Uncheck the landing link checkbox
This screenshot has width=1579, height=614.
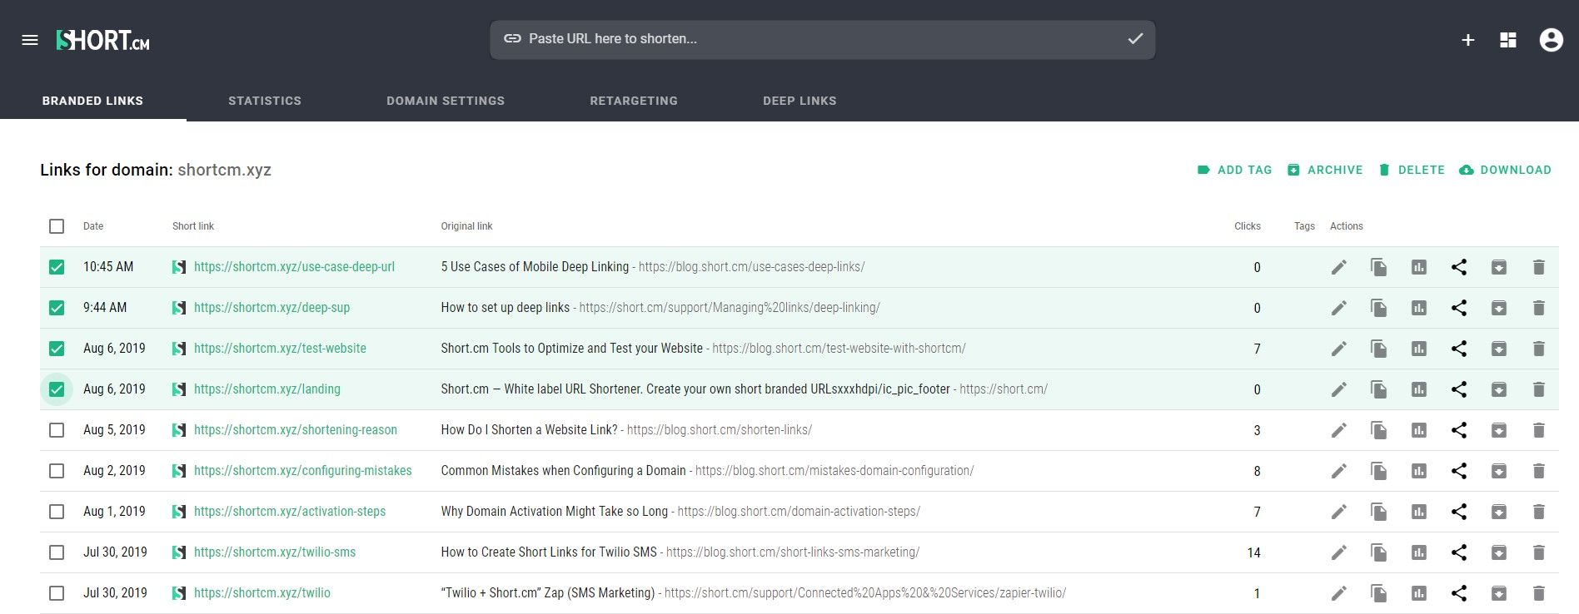57,389
